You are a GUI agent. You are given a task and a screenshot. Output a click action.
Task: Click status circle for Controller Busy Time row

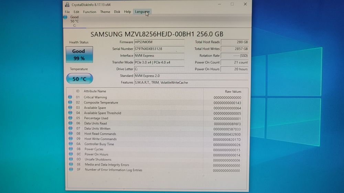coord(71,144)
